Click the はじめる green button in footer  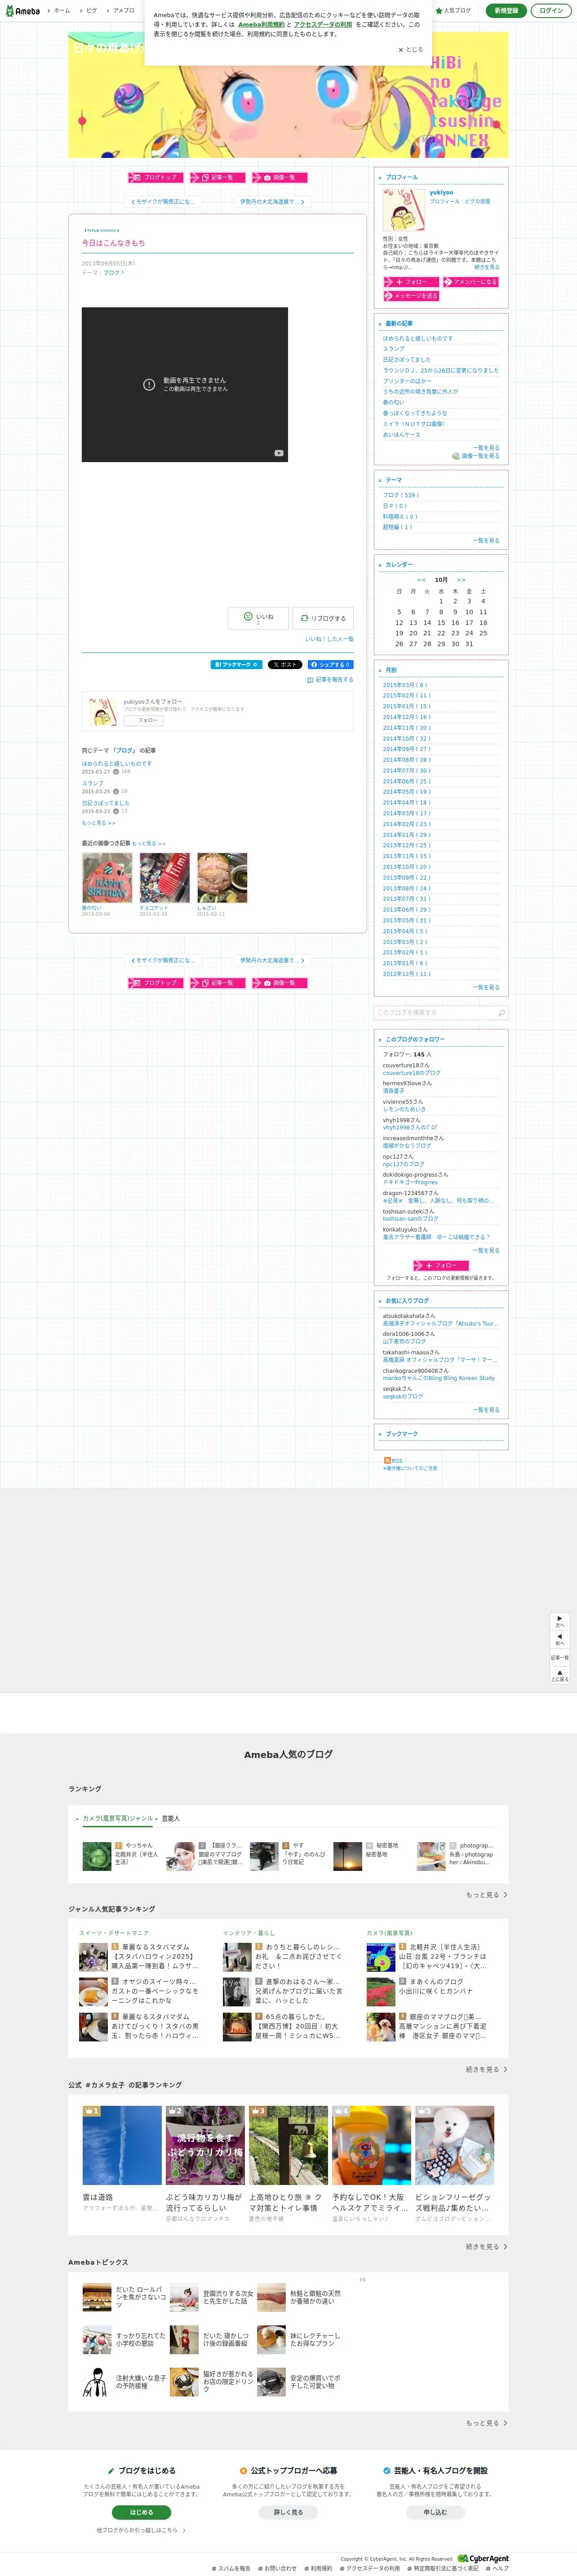[x=142, y=2512]
